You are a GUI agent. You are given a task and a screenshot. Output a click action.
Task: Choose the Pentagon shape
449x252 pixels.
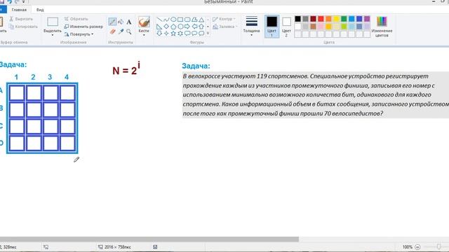pyautogui.click(x=173, y=27)
